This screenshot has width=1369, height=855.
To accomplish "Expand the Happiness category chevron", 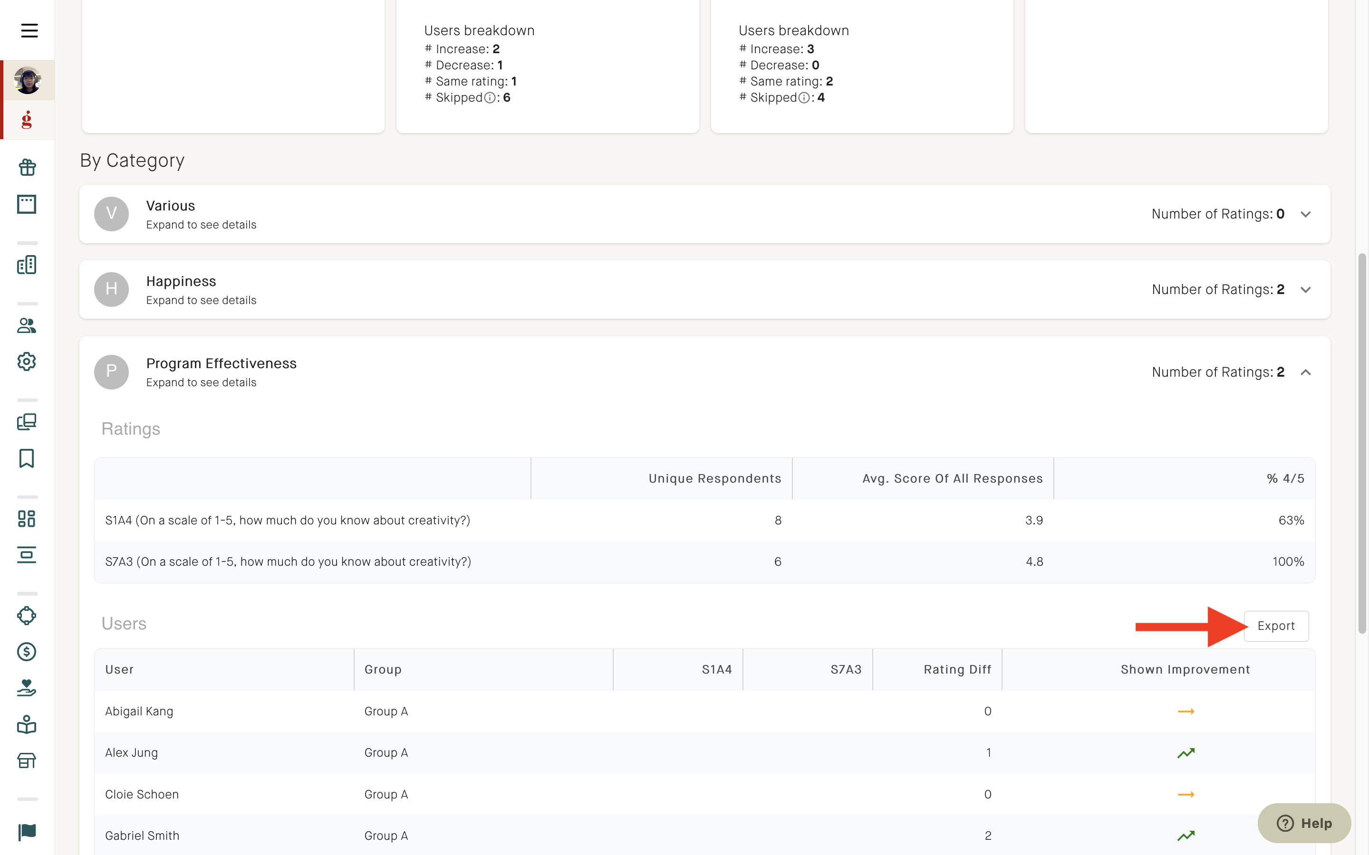I will tap(1306, 290).
